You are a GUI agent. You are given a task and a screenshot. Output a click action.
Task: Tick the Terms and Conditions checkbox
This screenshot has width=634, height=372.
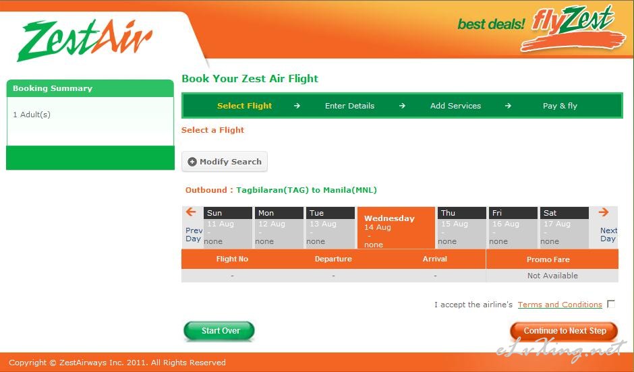(x=611, y=304)
